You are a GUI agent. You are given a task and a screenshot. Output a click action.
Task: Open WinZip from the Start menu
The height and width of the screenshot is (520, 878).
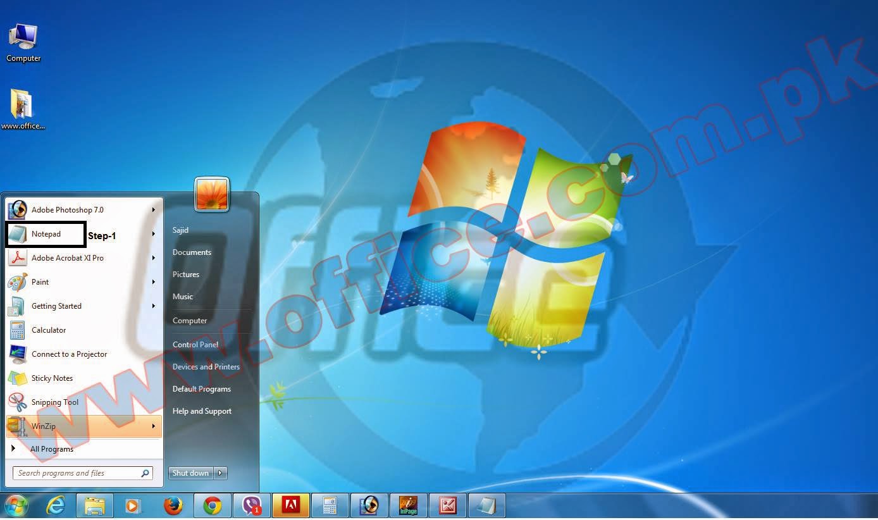[84, 426]
